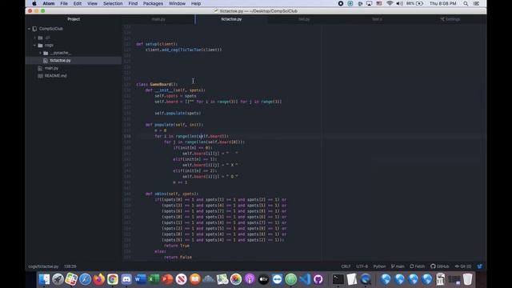Click the class GameBoard line in editor

coord(157,84)
